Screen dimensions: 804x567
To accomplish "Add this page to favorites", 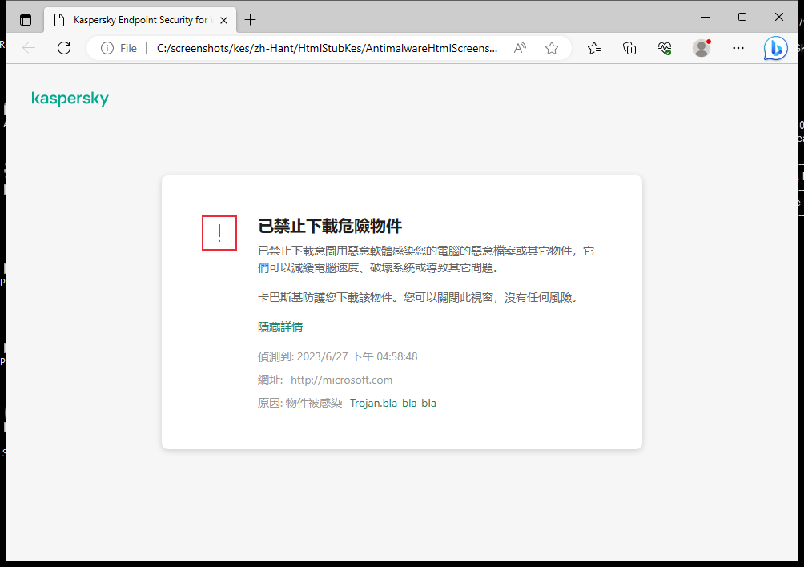I will coord(551,48).
